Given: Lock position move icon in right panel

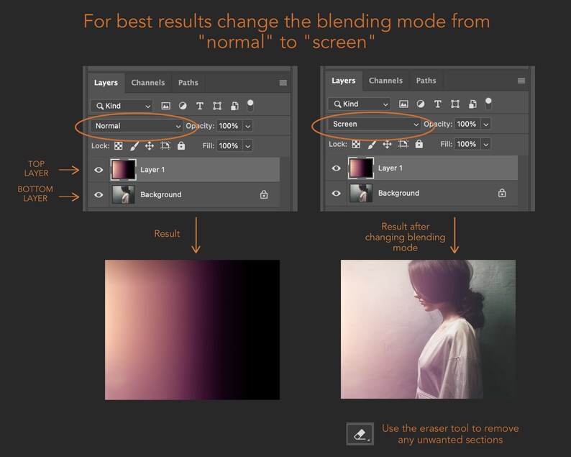Looking at the screenshot, I should (x=387, y=145).
